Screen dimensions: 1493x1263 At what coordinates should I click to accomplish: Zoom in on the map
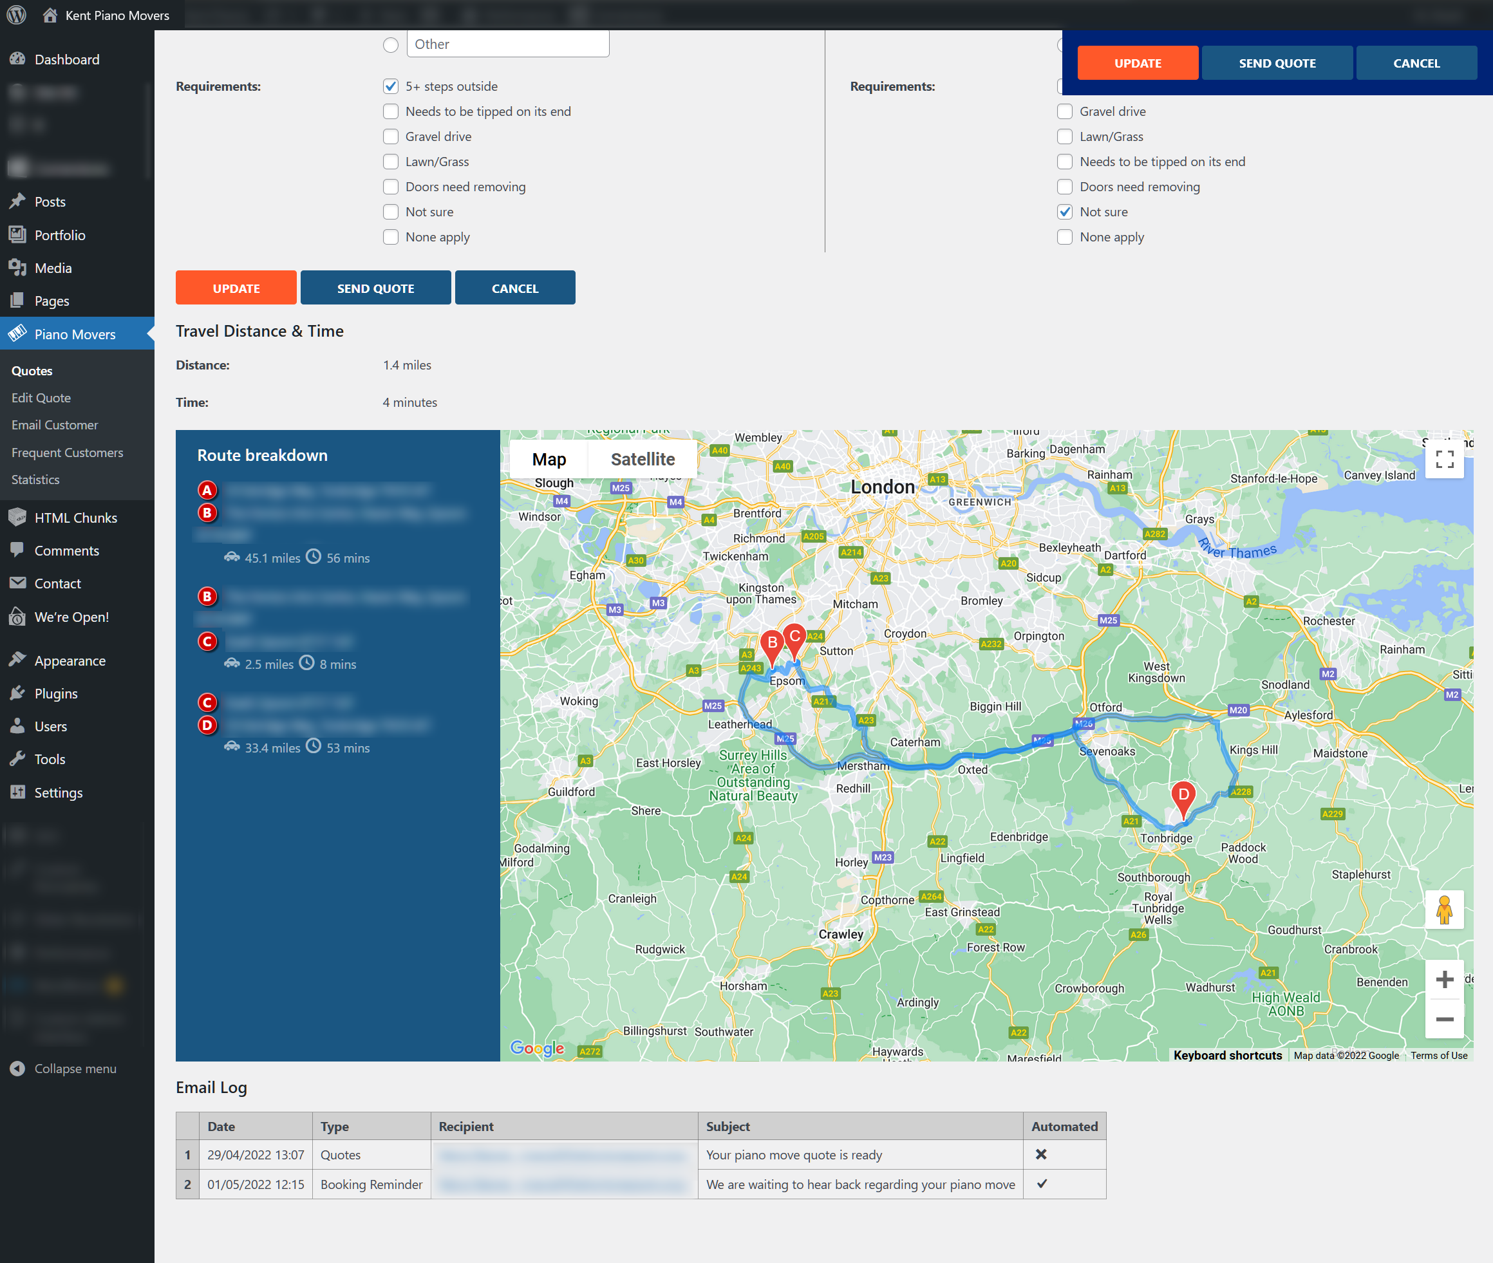pyautogui.click(x=1443, y=978)
